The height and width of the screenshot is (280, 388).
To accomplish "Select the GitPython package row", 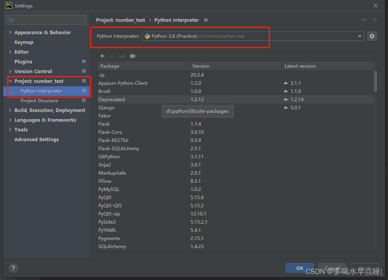I will click(x=235, y=156).
